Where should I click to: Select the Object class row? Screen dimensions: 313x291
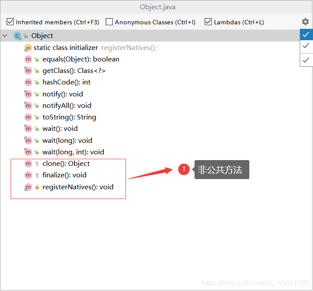coord(150,36)
